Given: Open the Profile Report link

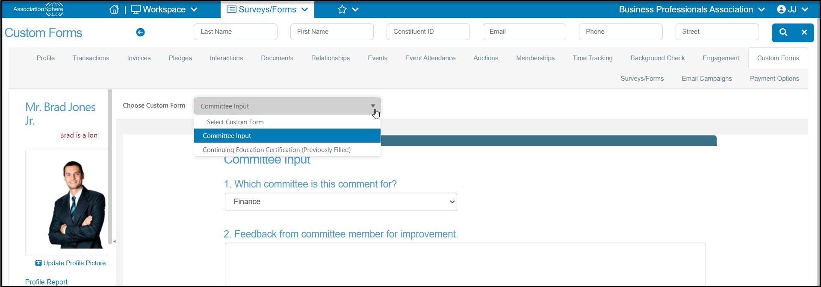Looking at the screenshot, I should point(46,282).
